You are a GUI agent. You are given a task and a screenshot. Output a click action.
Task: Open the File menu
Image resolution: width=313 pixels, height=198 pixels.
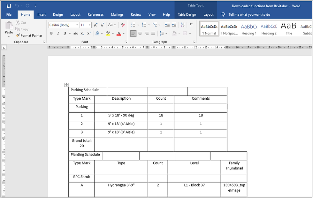click(x=9, y=15)
